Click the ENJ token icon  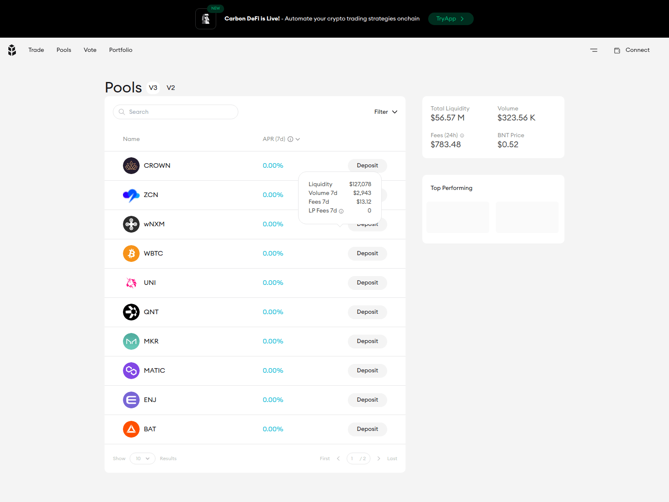[x=131, y=400]
